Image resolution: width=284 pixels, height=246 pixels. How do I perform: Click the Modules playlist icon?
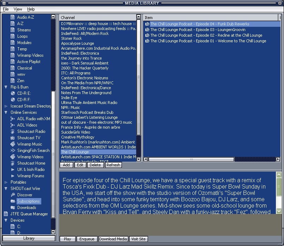12,43
